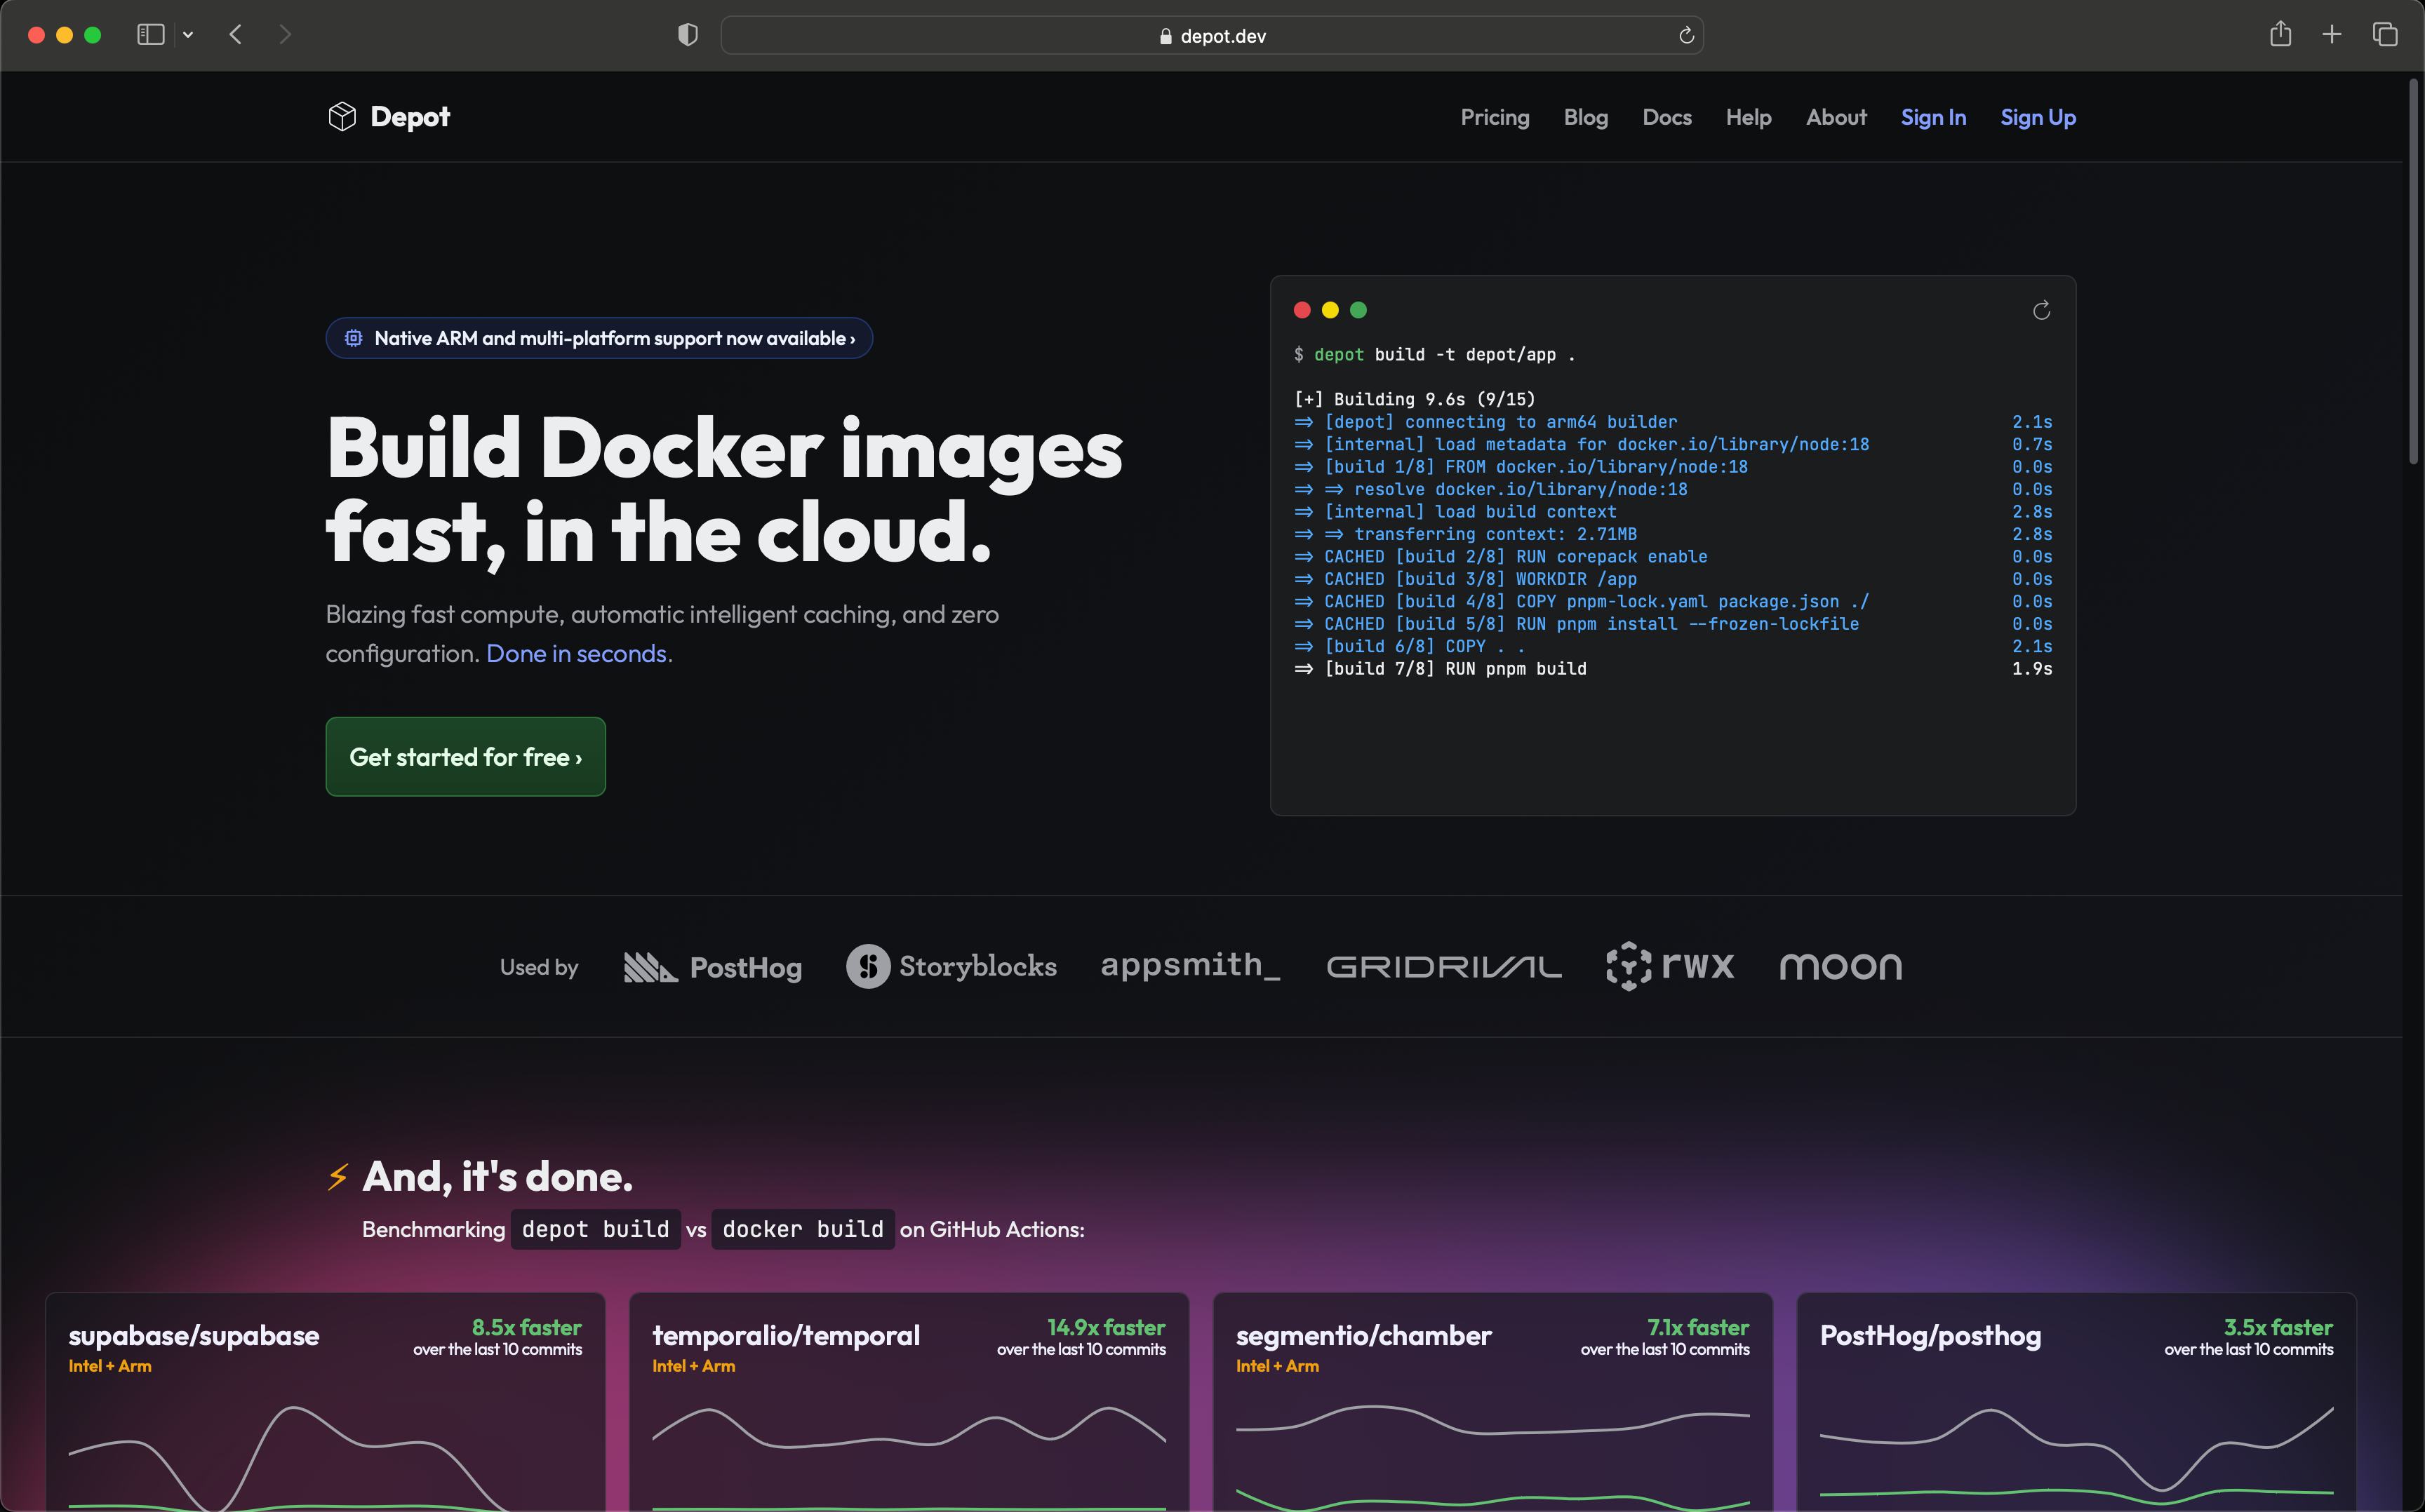
Task: Open the Docs section
Action: pyautogui.click(x=1666, y=117)
